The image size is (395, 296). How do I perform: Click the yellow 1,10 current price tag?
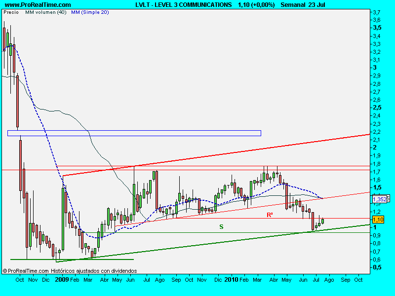pyautogui.click(x=378, y=220)
